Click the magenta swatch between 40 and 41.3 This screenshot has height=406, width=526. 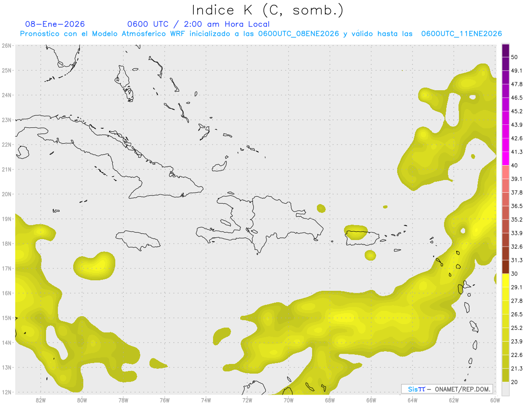(x=505, y=159)
